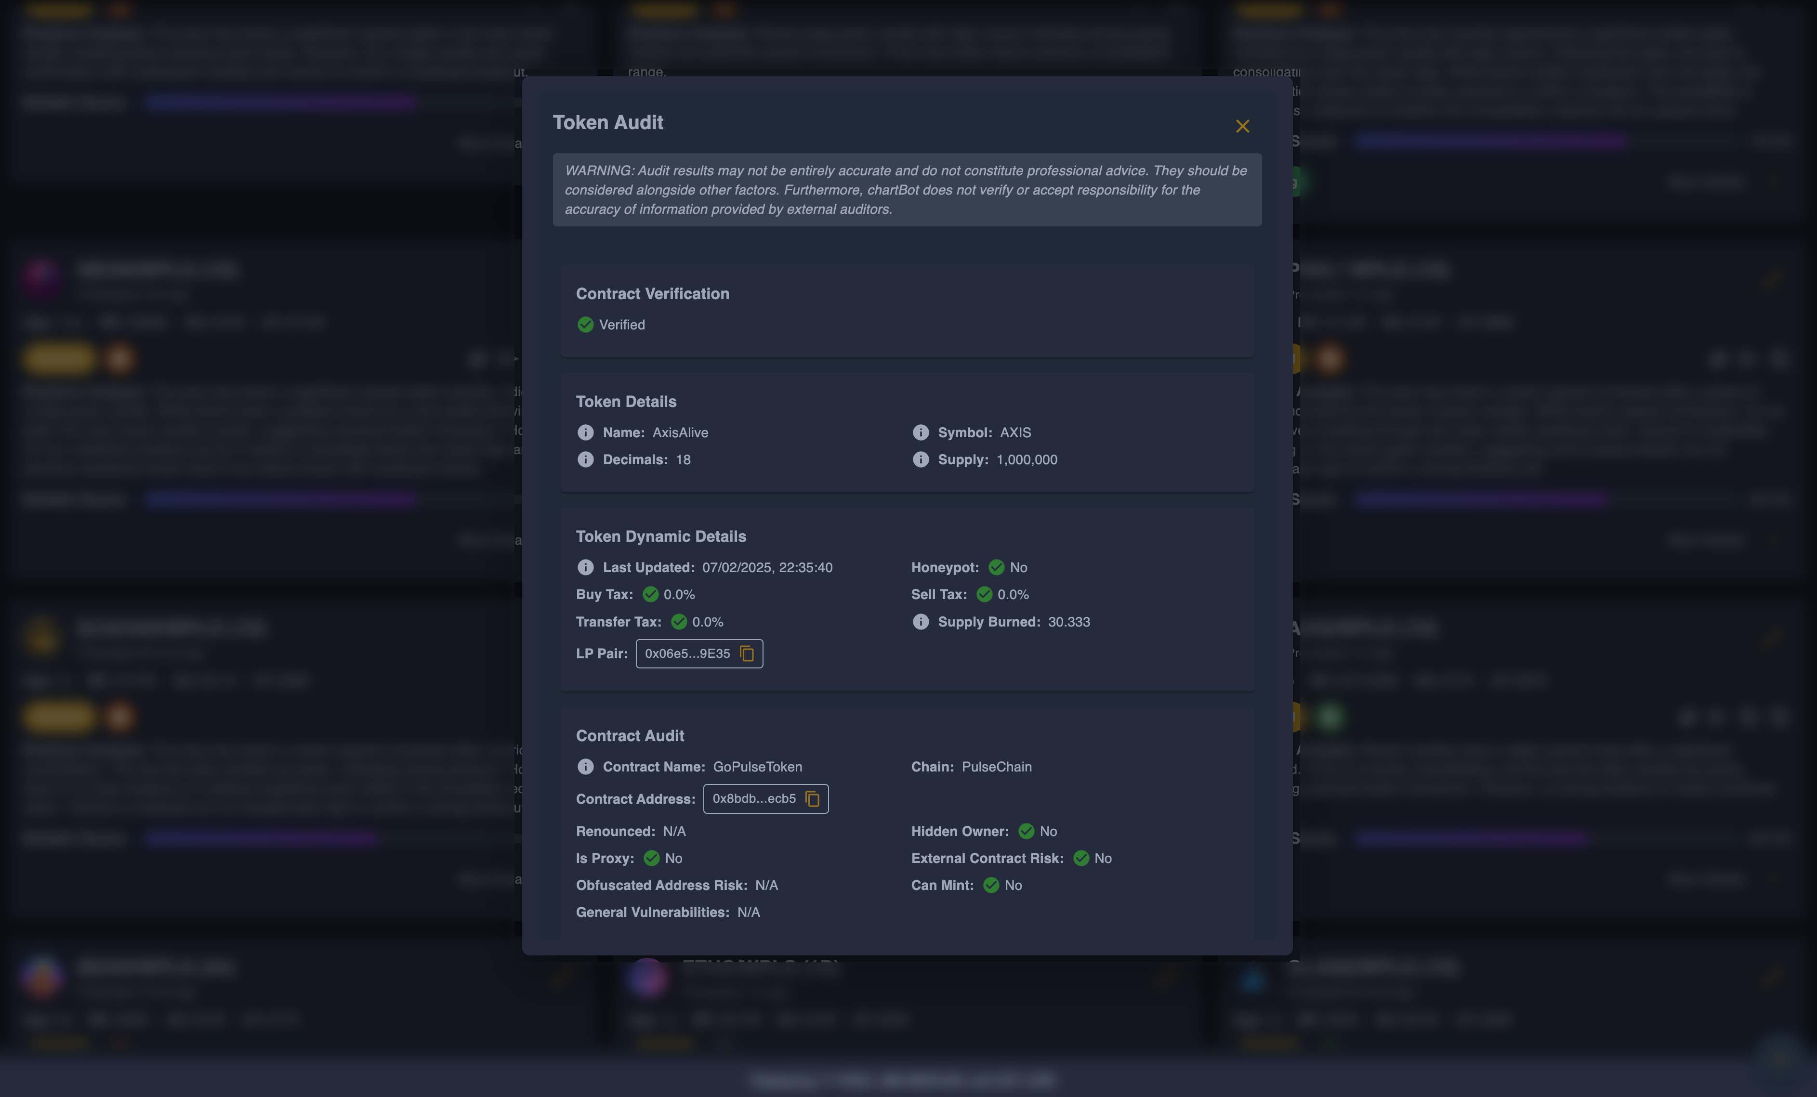The width and height of the screenshot is (1817, 1097).
Task: Copy the Contract Address
Action: (x=813, y=798)
